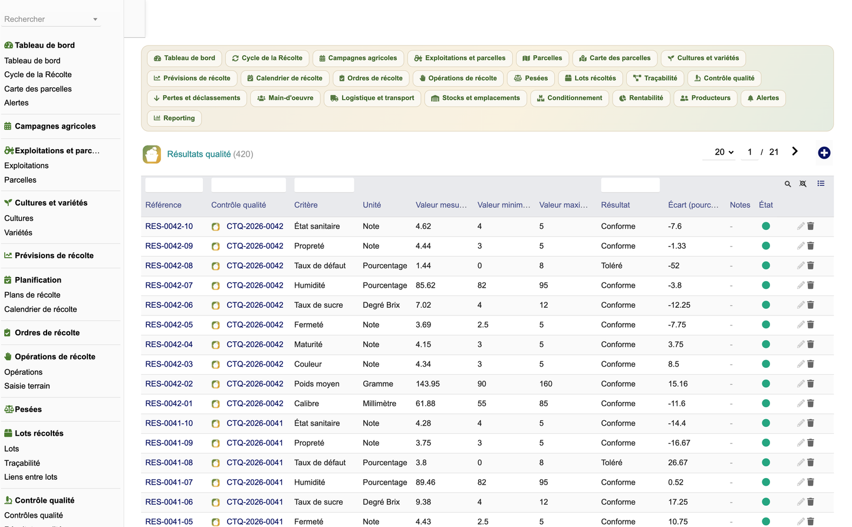Edit row RES-0042-08 with pencil icon
The height and width of the screenshot is (527, 852).
pyautogui.click(x=801, y=266)
